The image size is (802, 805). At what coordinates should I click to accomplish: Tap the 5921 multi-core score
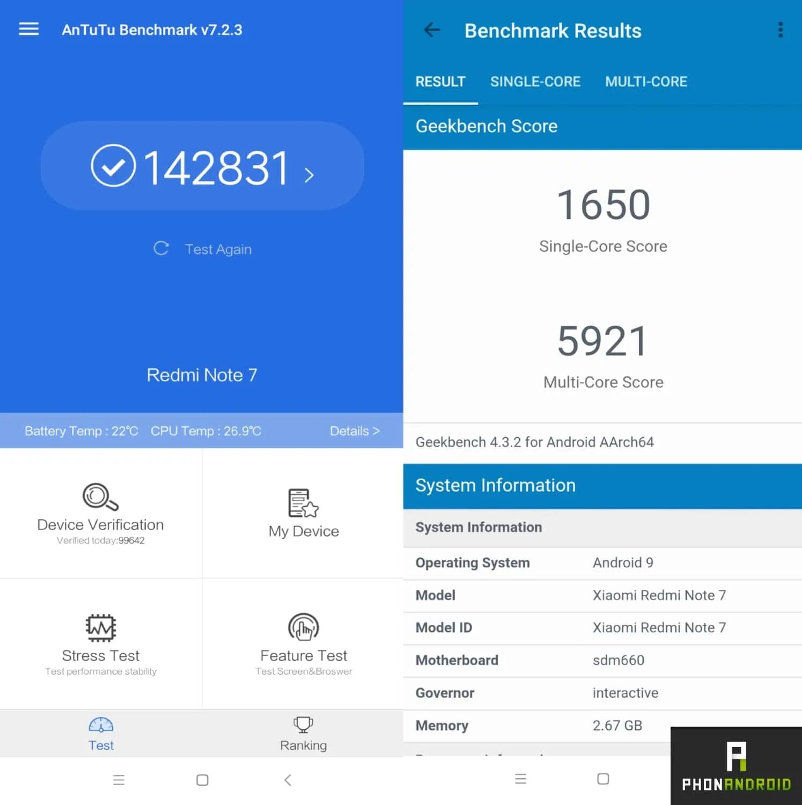[x=603, y=341]
